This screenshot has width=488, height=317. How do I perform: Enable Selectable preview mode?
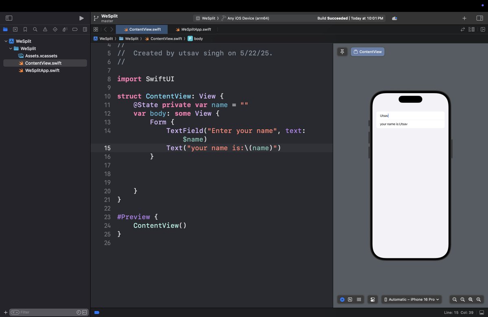pyautogui.click(x=350, y=300)
